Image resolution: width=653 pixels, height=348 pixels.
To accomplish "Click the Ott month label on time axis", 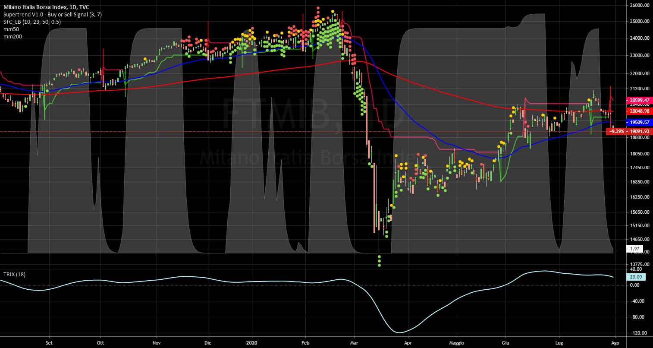I will tap(100, 342).
